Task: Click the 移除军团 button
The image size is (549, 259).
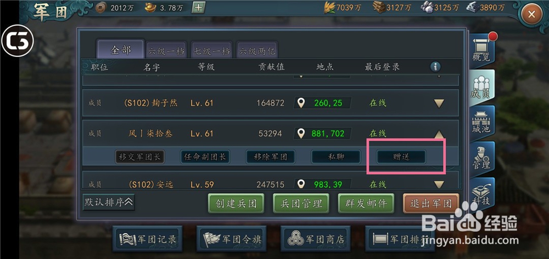Action: click(270, 157)
